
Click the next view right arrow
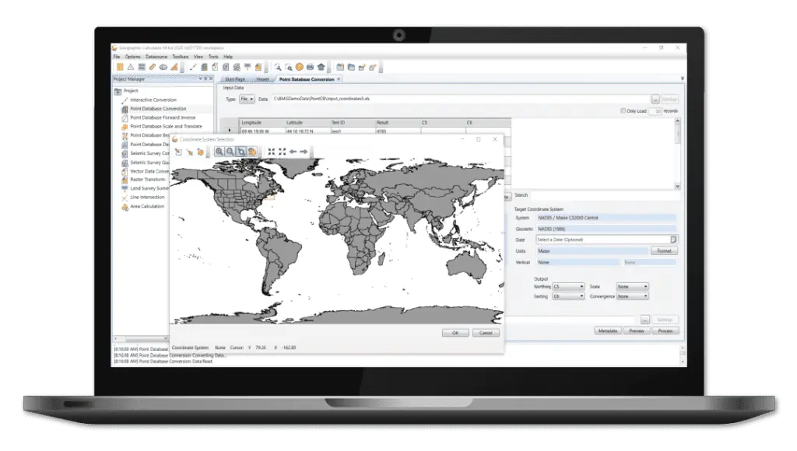click(x=304, y=152)
